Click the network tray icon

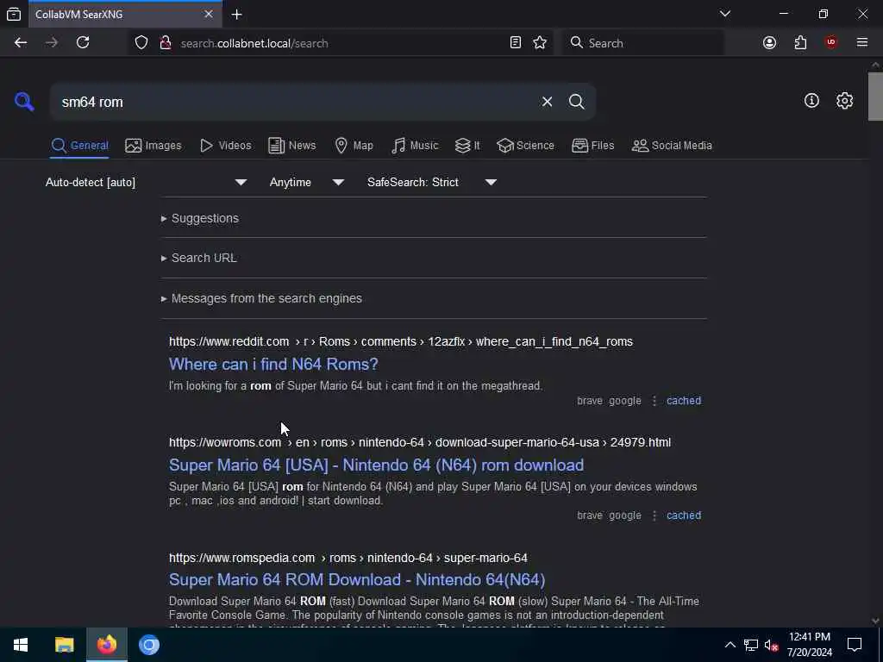751,645
